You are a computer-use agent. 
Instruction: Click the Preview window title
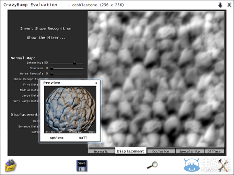pyautogui.click(x=52, y=83)
